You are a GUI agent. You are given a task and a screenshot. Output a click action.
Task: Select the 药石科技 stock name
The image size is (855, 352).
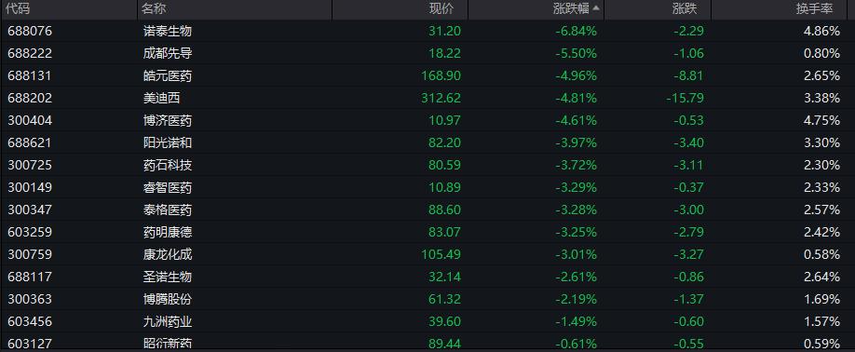(167, 165)
